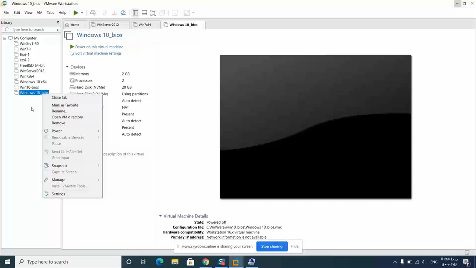Click the library search input field
This screenshot has width=476, height=268.
[32, 29]
